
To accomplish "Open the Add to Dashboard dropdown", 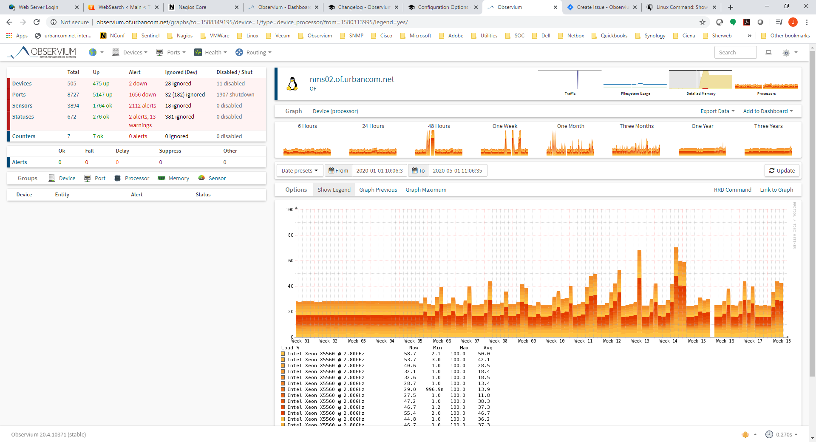I will [x=768, y=111].
